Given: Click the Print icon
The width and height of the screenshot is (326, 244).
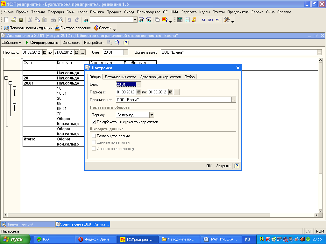Looking at the screenshot, I should click(53, 20).
